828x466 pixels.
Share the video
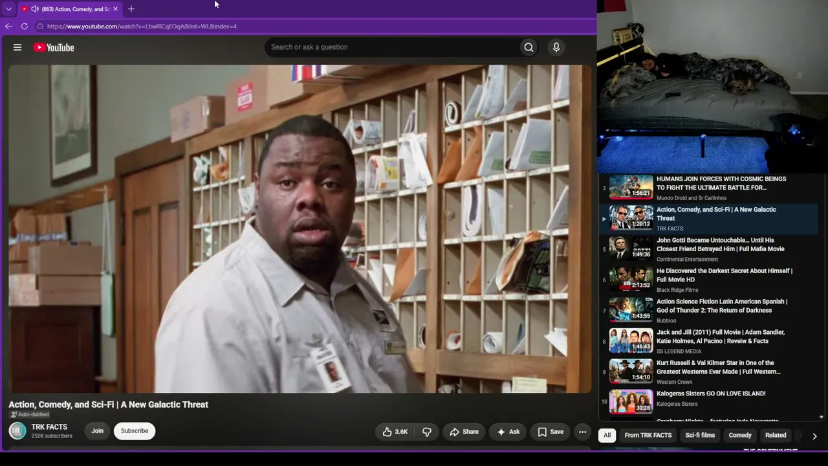[x=464, y=432]
